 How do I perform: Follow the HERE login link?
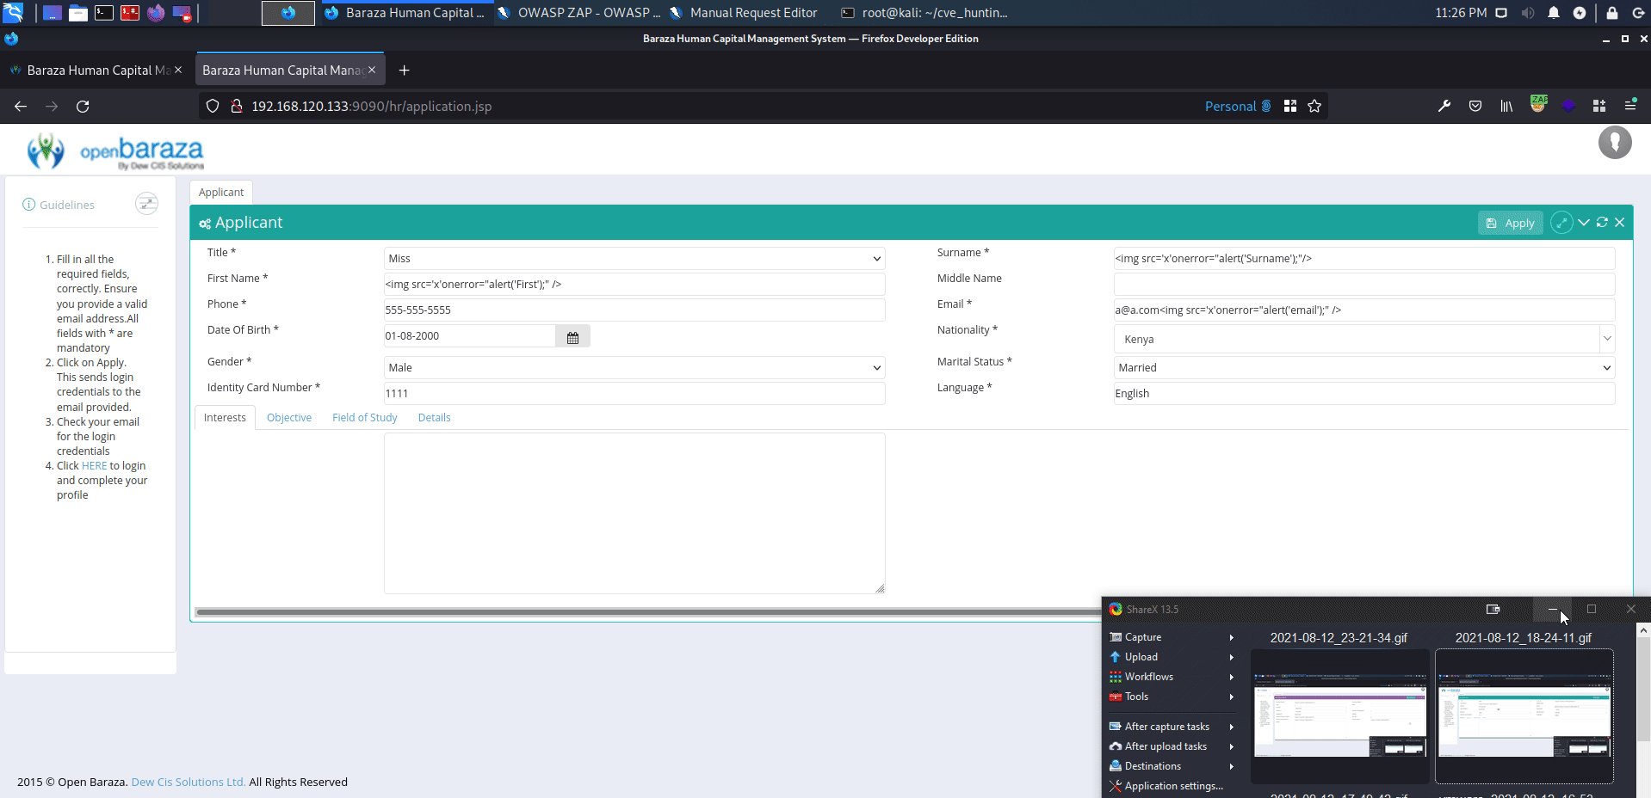pos(95,466)
